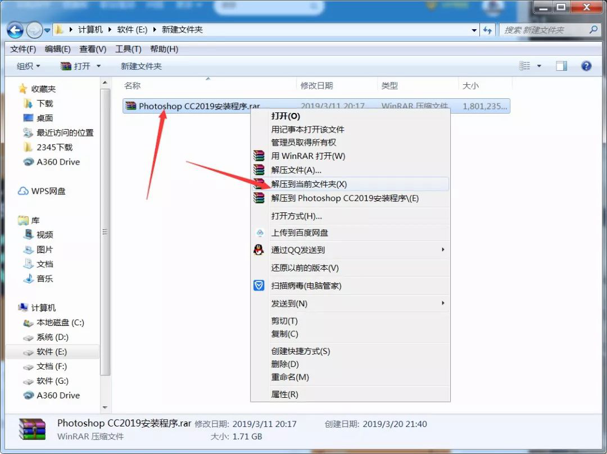Open the 组织 dropdown in toolbar
Image resolution: width=607 pixels, height=454 pixels.
click(28, 66)
